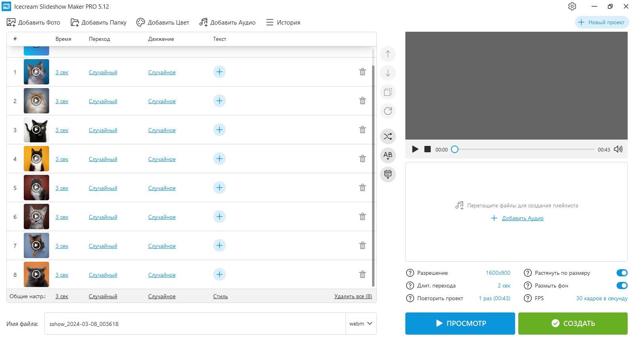Click Добавить Аудио in the toolbar
Image resolution: width=634 pixels, height=341 pixels.
227,22
